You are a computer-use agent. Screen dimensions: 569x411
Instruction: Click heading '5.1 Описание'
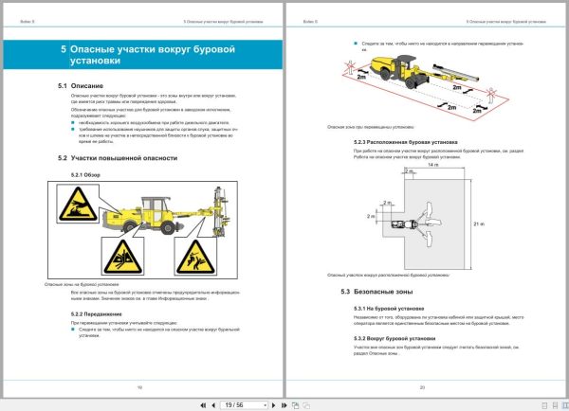81,86
